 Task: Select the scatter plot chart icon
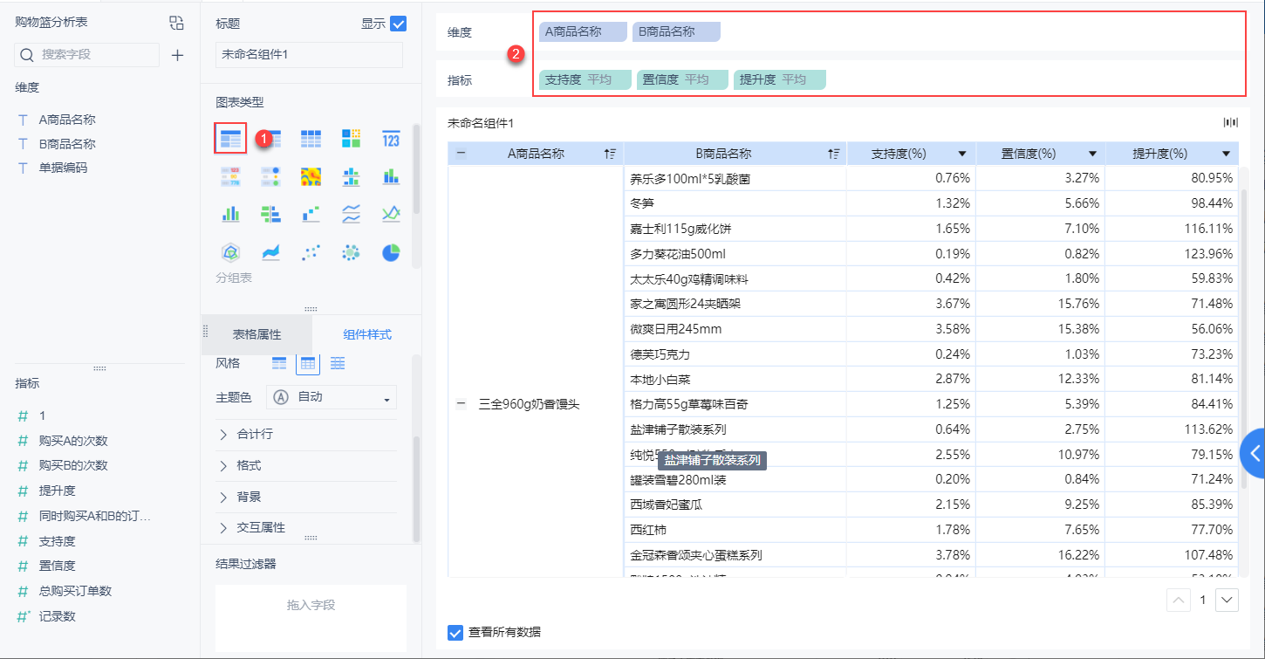[311, 253]
